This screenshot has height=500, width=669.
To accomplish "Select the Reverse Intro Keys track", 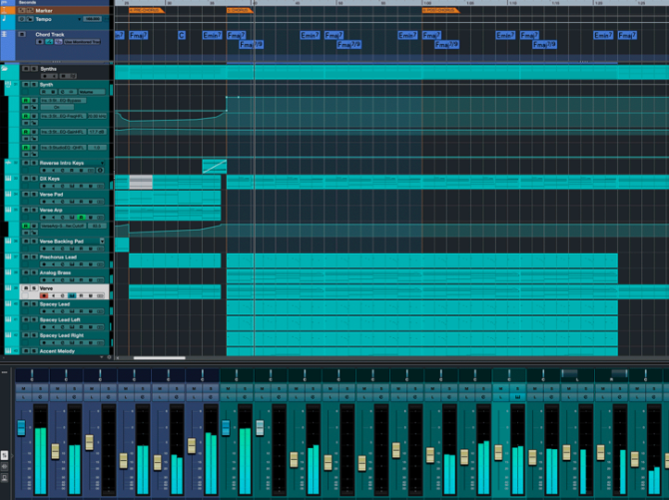I will point(62,163).
